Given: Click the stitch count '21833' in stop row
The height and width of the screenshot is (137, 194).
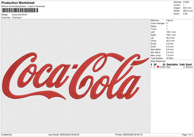Looking at the screenshot, I should [162, 67].
